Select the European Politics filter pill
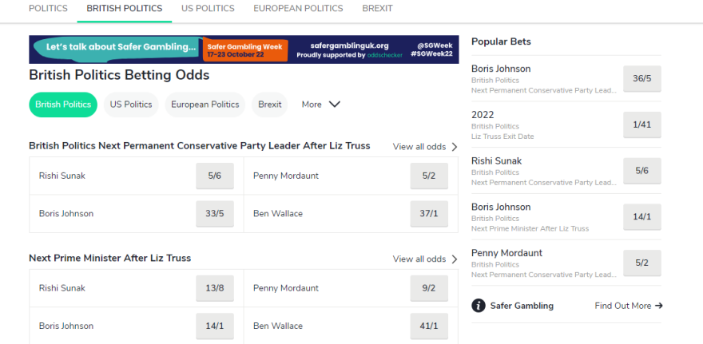Viewport: 703px width, 344px height. 205,105
